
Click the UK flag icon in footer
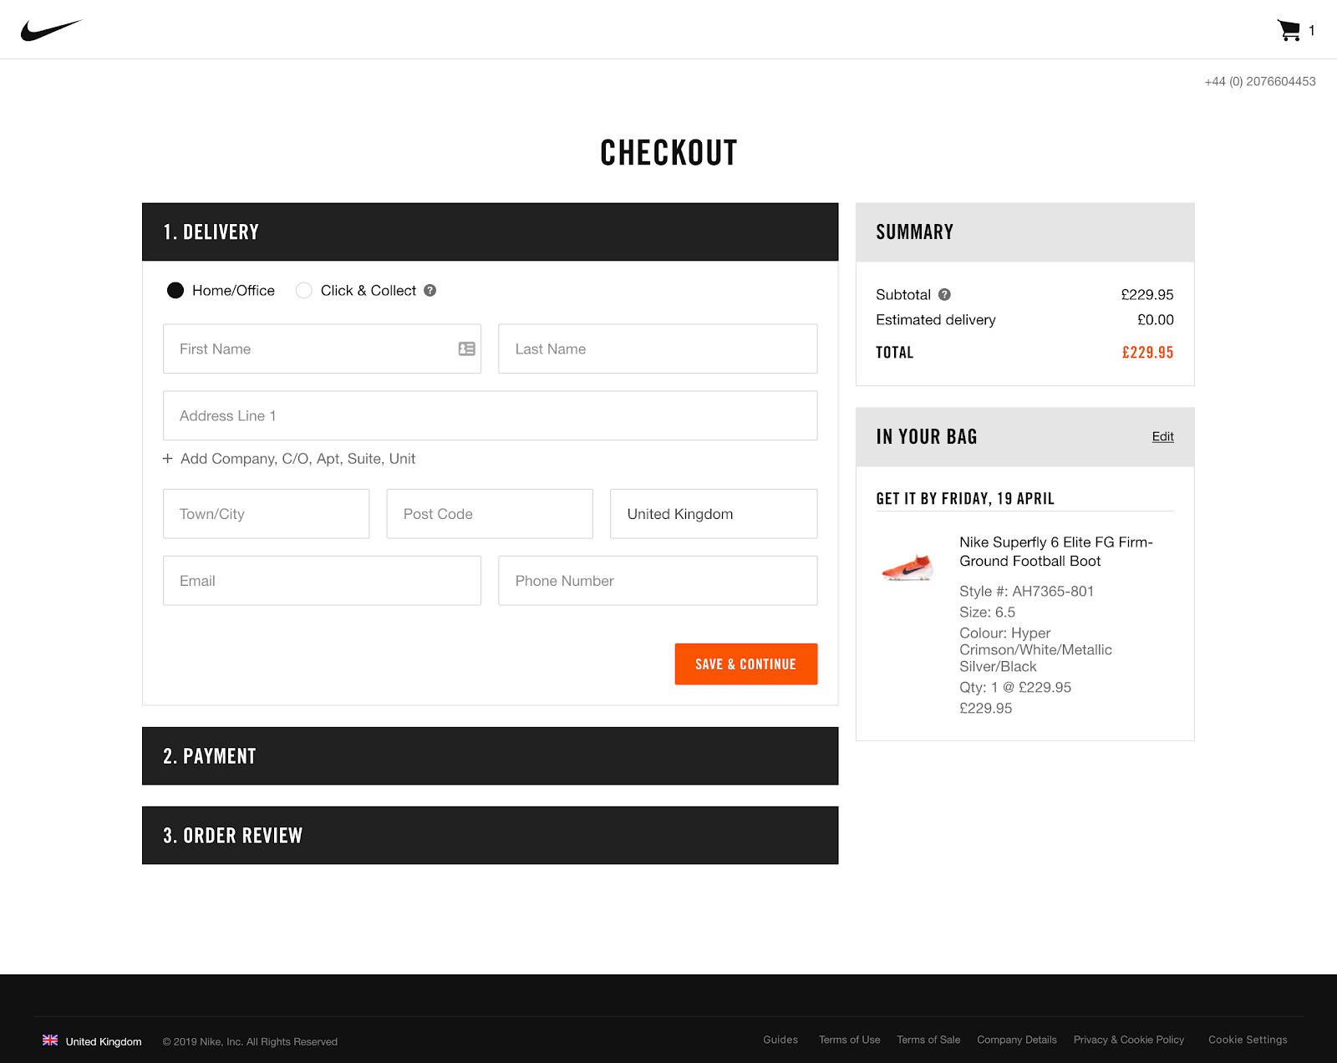[50, 1040]
